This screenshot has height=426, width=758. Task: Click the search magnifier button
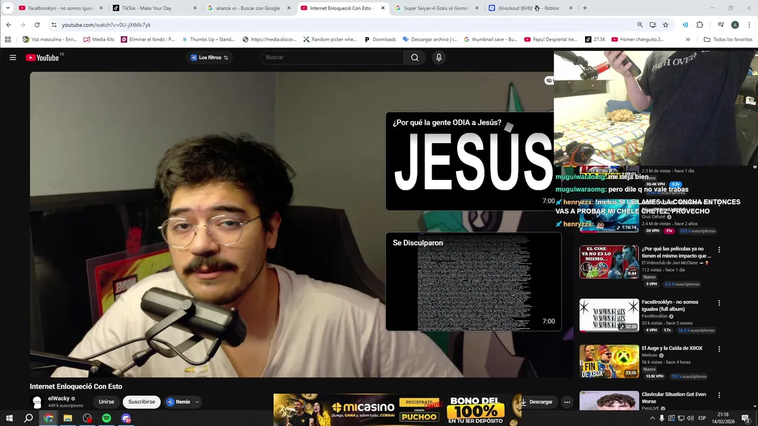point(415,57)
